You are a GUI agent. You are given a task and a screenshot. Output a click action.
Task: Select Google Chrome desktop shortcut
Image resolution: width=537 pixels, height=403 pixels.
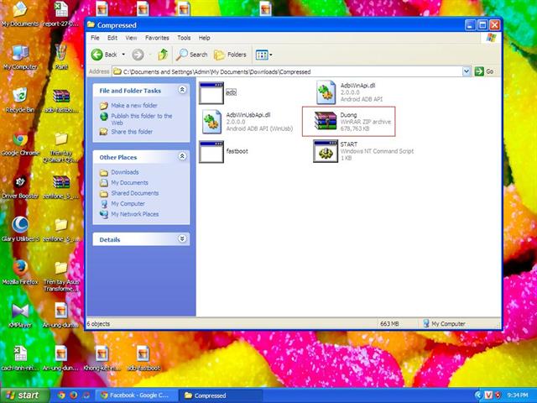(20, 144)
